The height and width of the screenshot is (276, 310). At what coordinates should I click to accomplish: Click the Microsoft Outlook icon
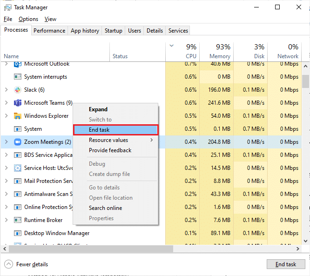18,64
